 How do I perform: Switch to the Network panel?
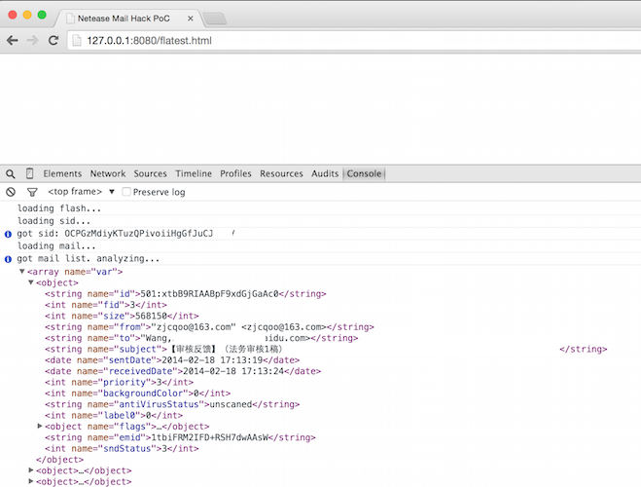pos(108,173)
